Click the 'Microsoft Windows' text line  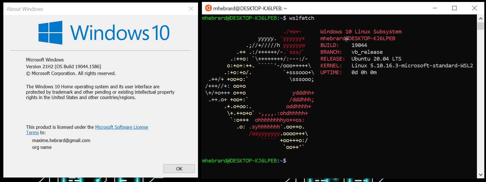coord(45,60)
